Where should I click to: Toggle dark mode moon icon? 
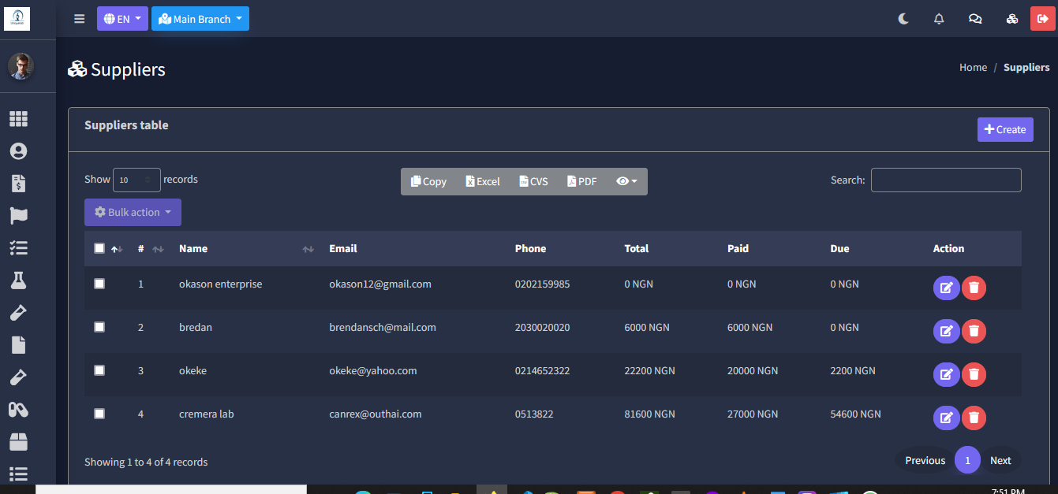point(903,19)
